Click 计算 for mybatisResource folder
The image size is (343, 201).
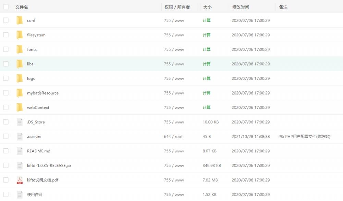click(x=207, y=93)
